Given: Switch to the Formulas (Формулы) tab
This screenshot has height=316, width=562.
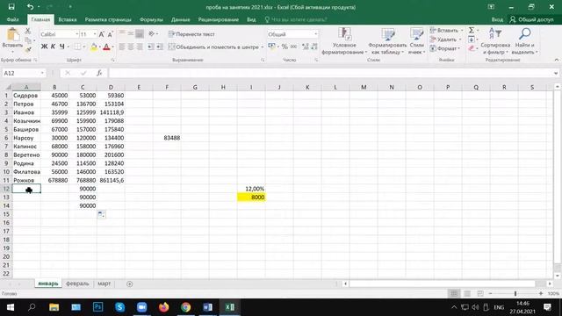Looking at the screenshot, I should 151,19.
